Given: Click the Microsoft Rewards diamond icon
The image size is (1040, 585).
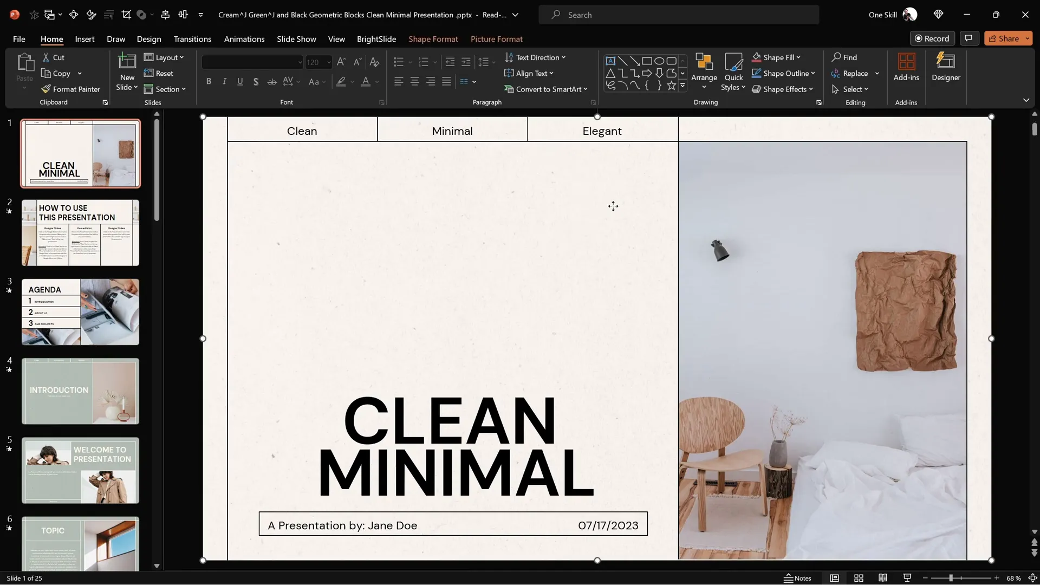Looking at the screenshot, I should [939, 15].
